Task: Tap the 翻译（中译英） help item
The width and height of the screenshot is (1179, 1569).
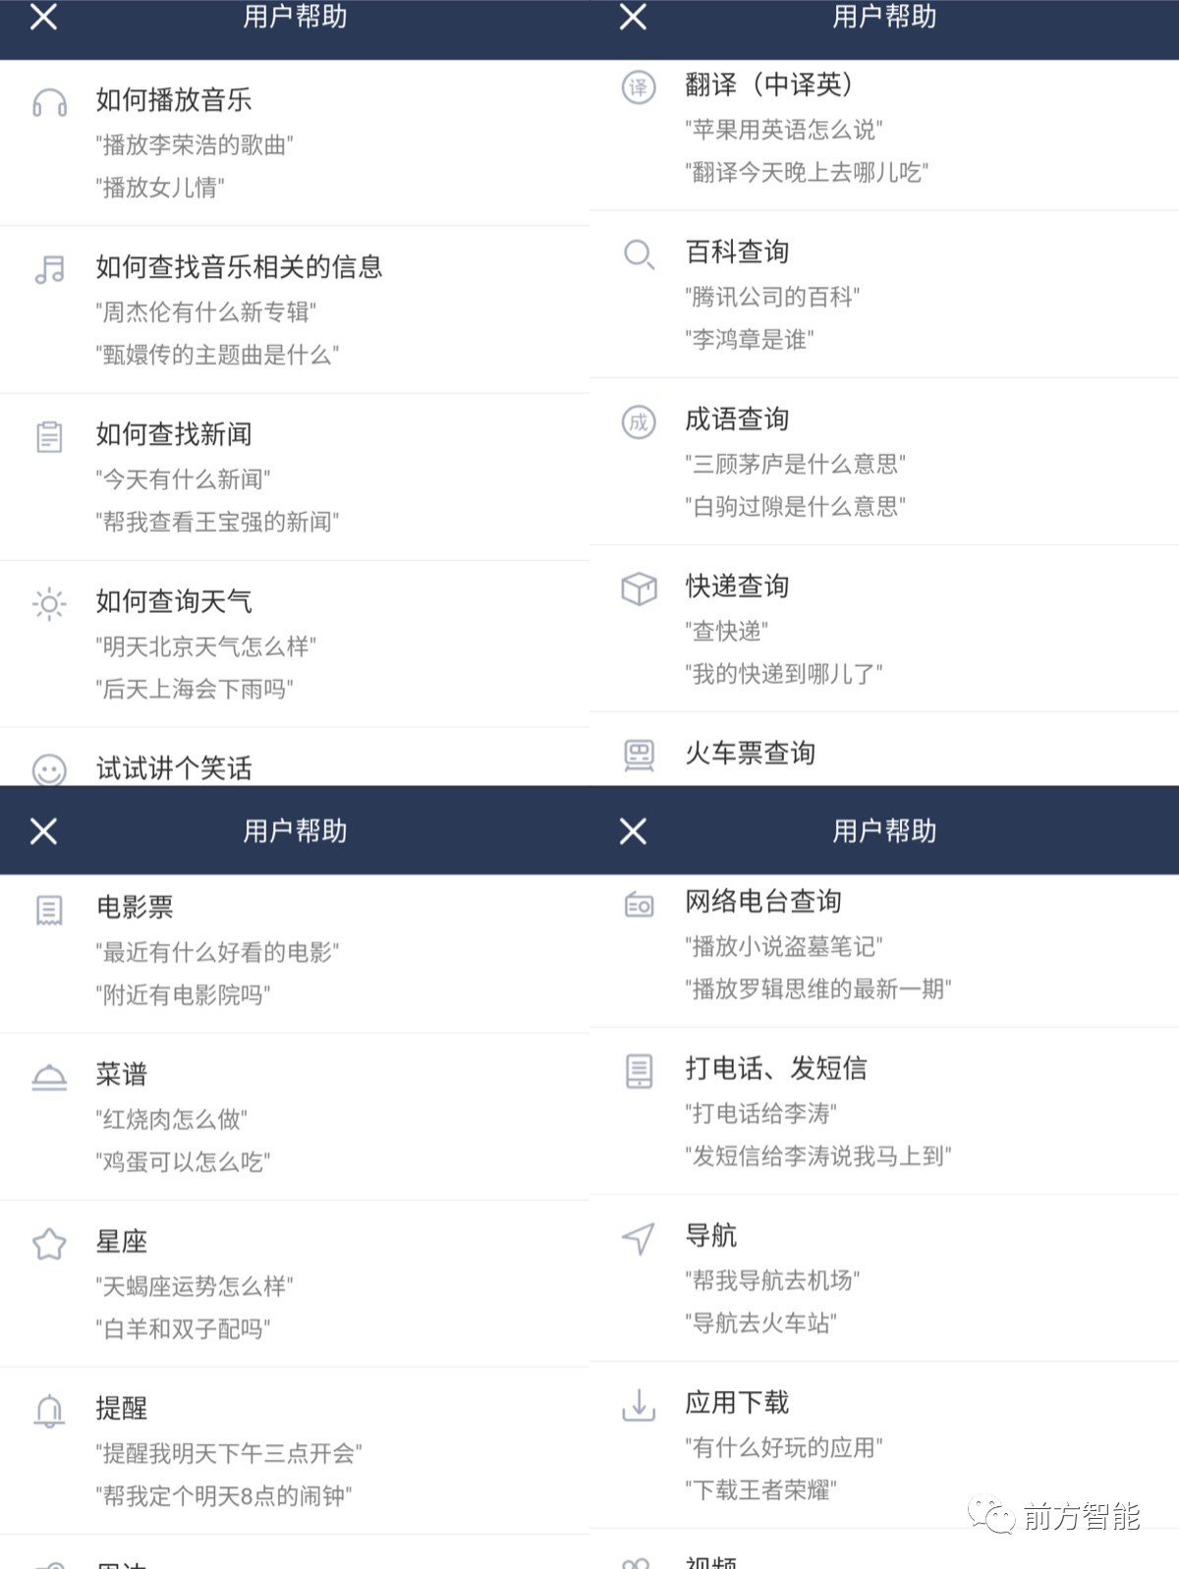Action: point(768,85)
